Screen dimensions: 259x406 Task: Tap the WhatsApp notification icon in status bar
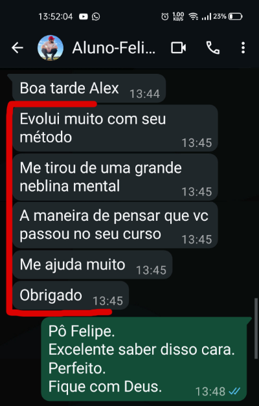[96, 17]
